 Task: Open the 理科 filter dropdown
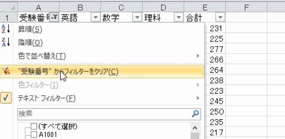click(x=179, y=18)
